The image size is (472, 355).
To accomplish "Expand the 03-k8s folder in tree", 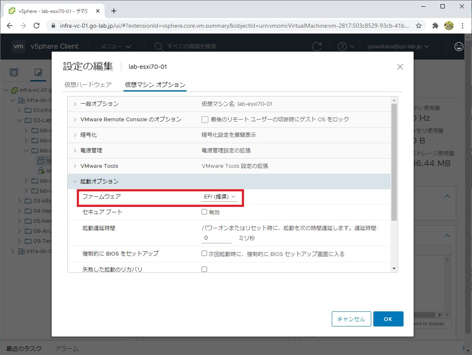I will (x=19, y=201).
